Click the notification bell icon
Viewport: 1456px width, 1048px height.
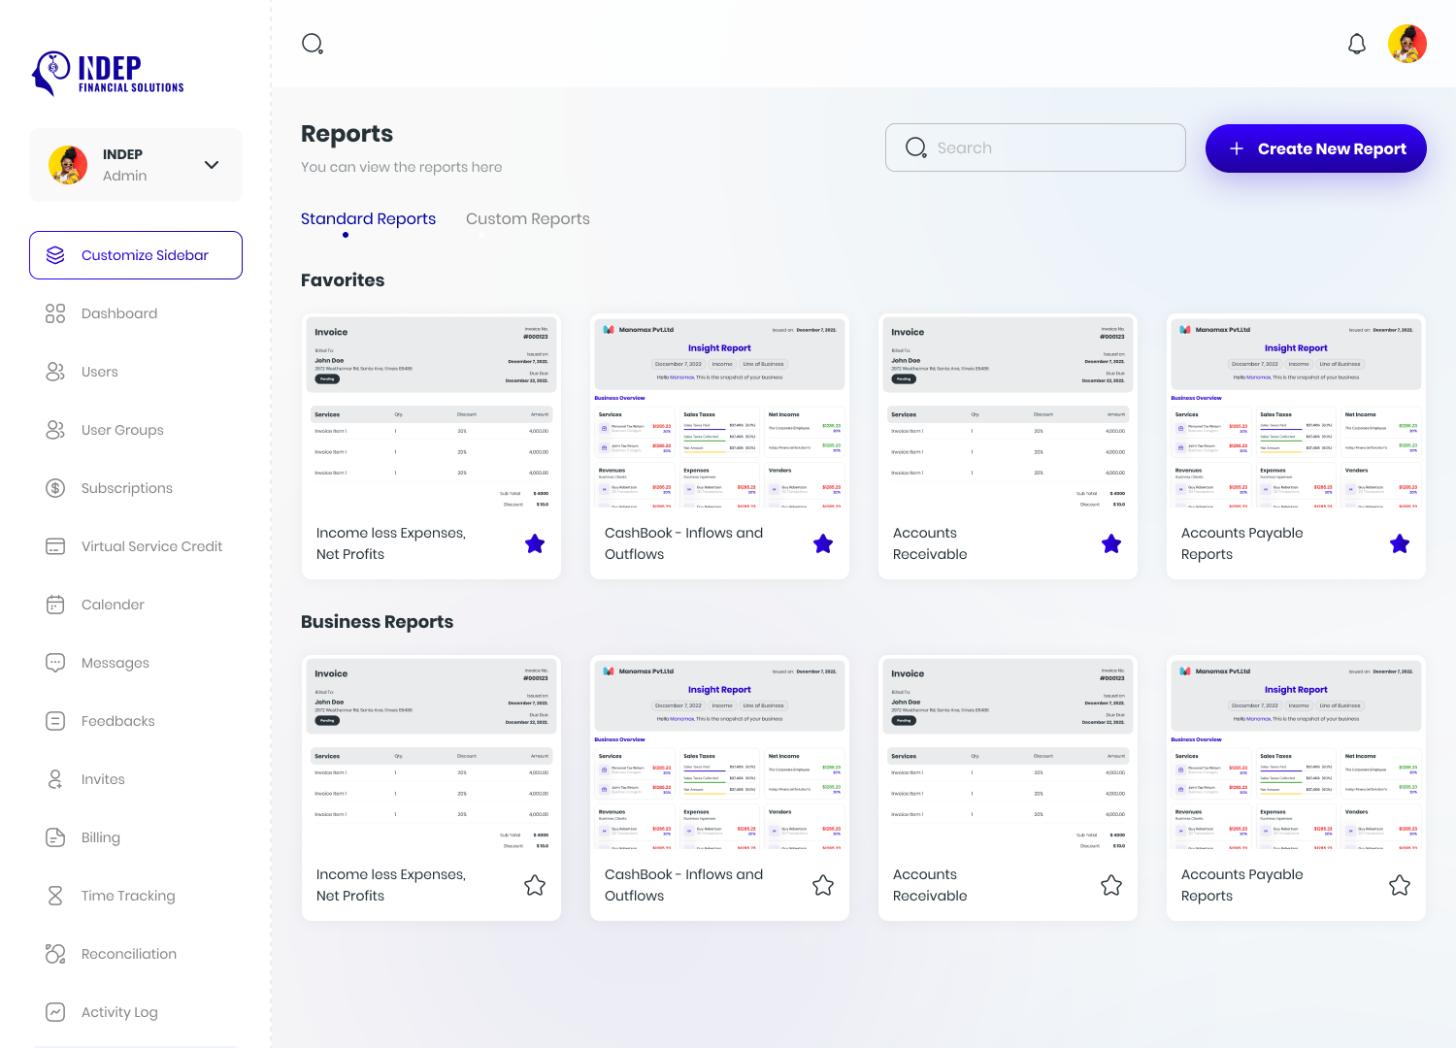tap(1357, 44)
